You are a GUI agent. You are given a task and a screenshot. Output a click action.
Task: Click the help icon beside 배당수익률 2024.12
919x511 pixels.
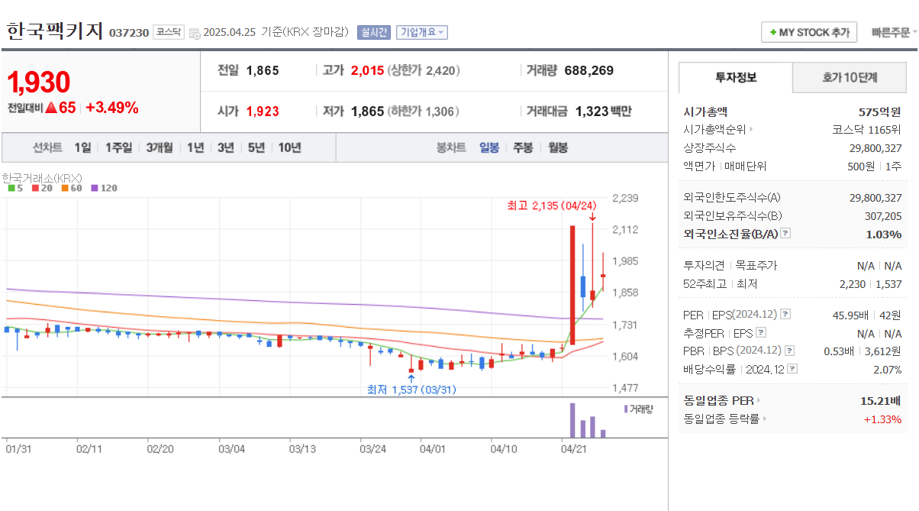pos(791,369)
